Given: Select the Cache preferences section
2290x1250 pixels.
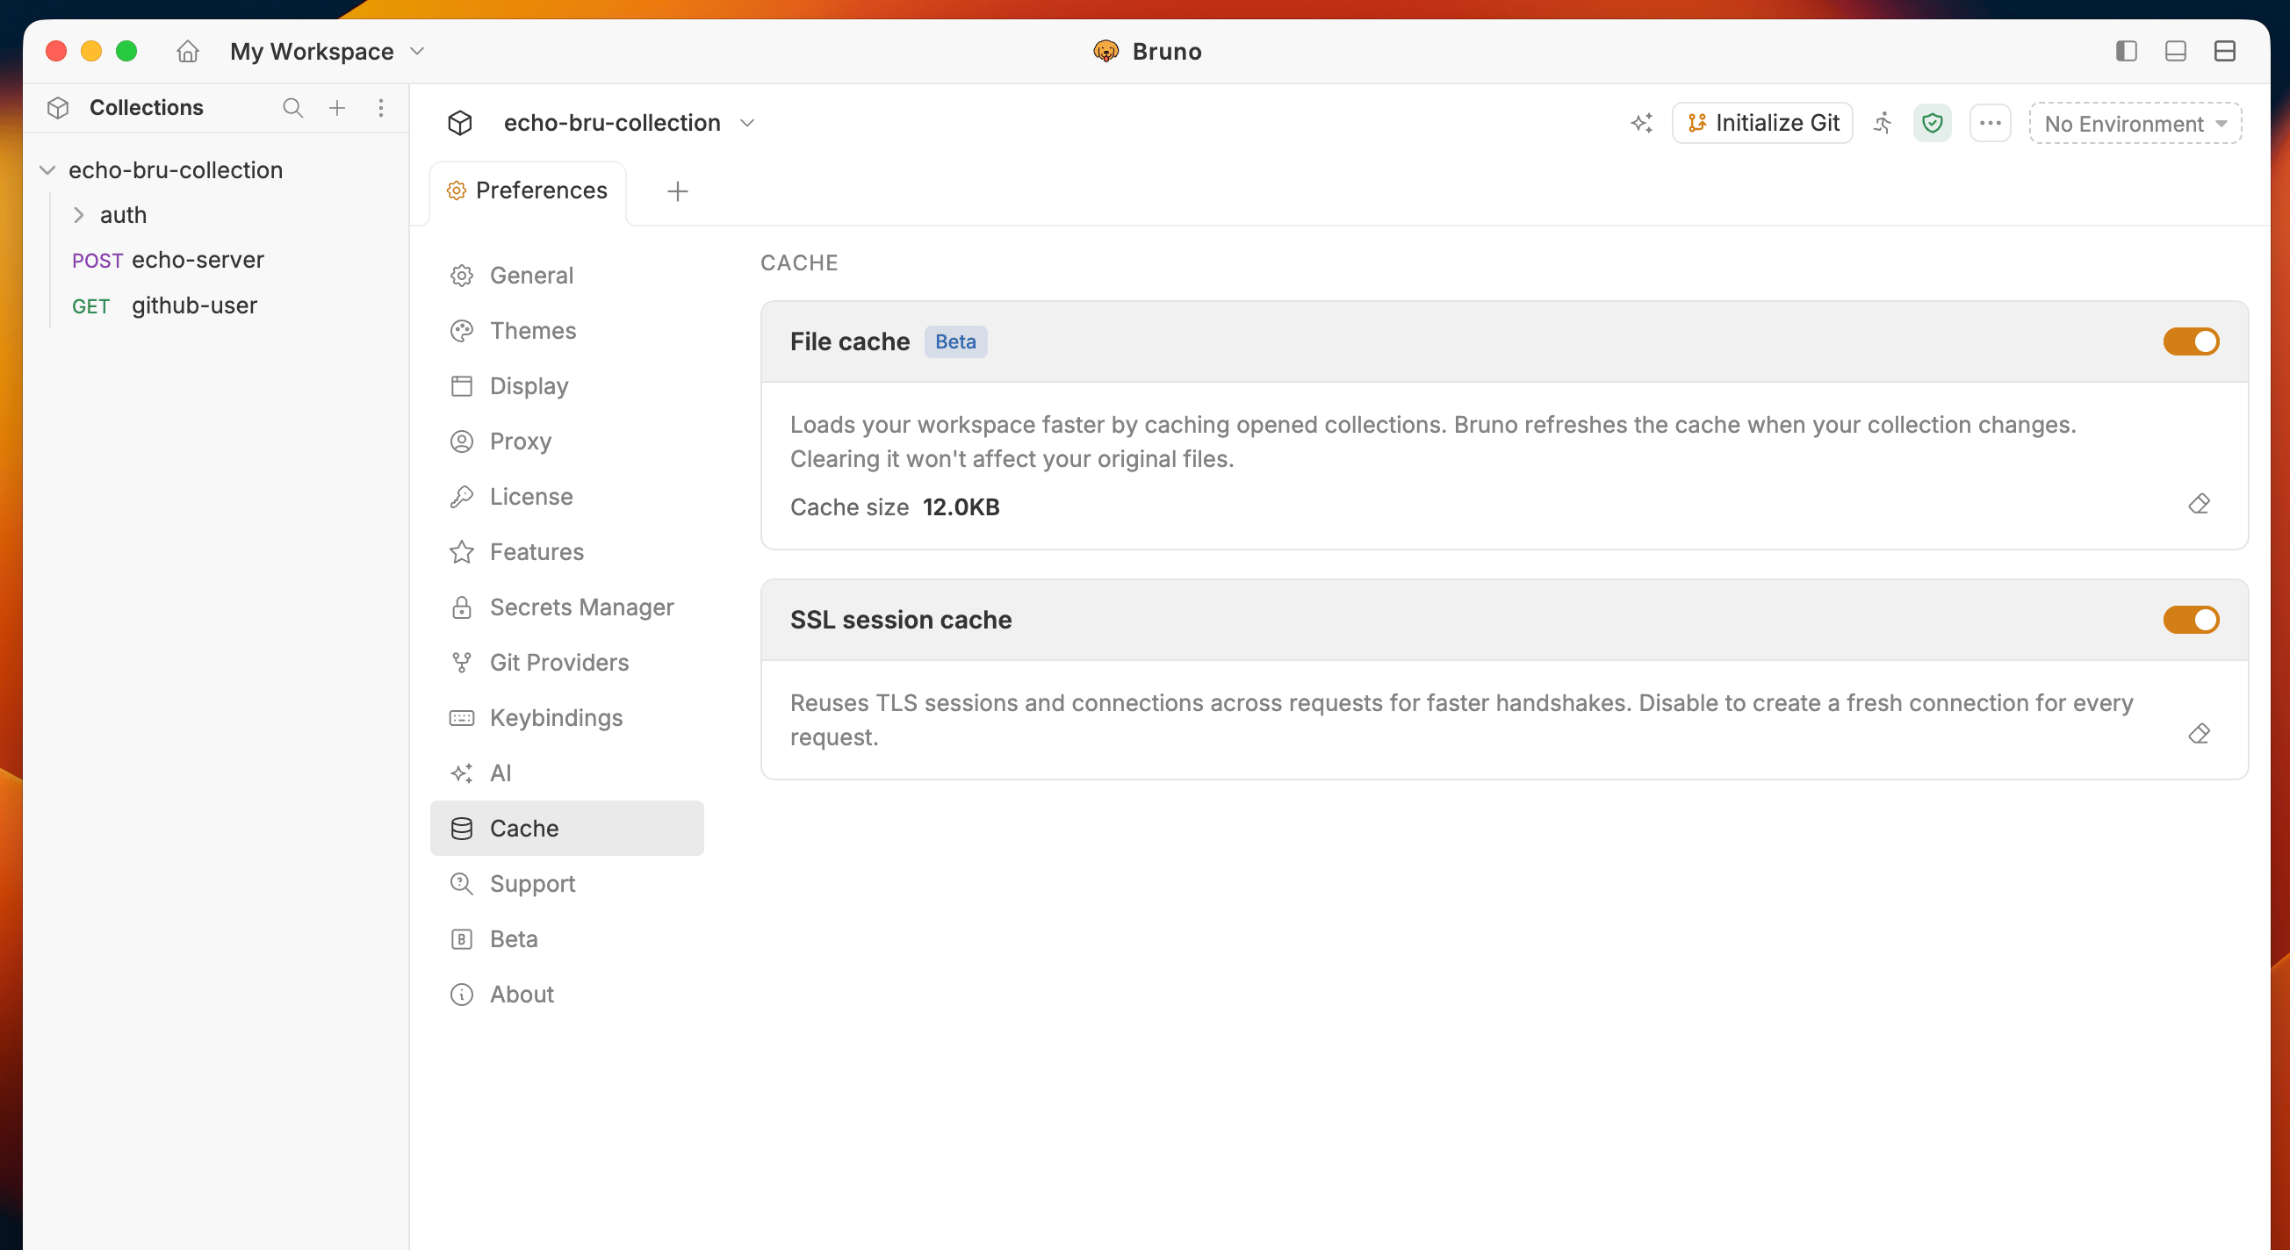Looking at the screenshot, I should (566, 828).
